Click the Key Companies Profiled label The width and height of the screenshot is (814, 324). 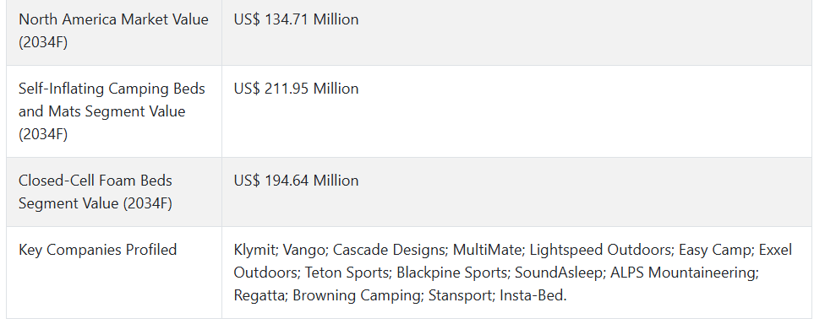tap(97, 250)
